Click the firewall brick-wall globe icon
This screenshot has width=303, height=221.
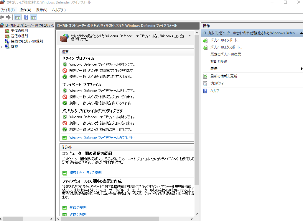click(64, 38)
